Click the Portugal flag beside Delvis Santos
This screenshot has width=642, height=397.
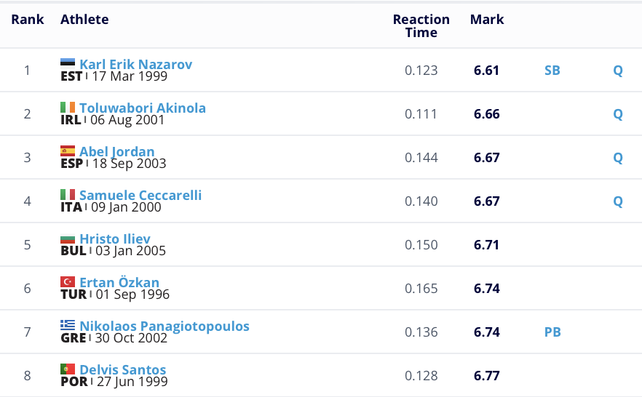[x=68, y=369]
